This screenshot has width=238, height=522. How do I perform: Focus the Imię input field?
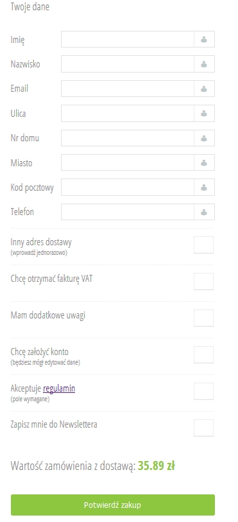coord(128,39)
